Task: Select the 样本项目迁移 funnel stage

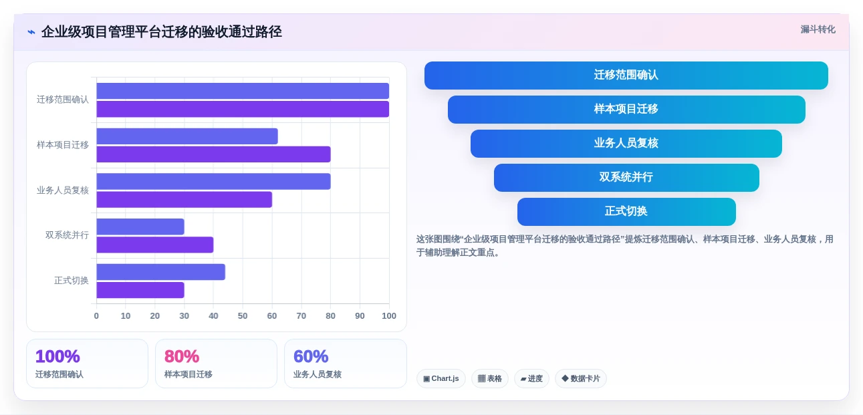Action: click(x=626, y=110)
